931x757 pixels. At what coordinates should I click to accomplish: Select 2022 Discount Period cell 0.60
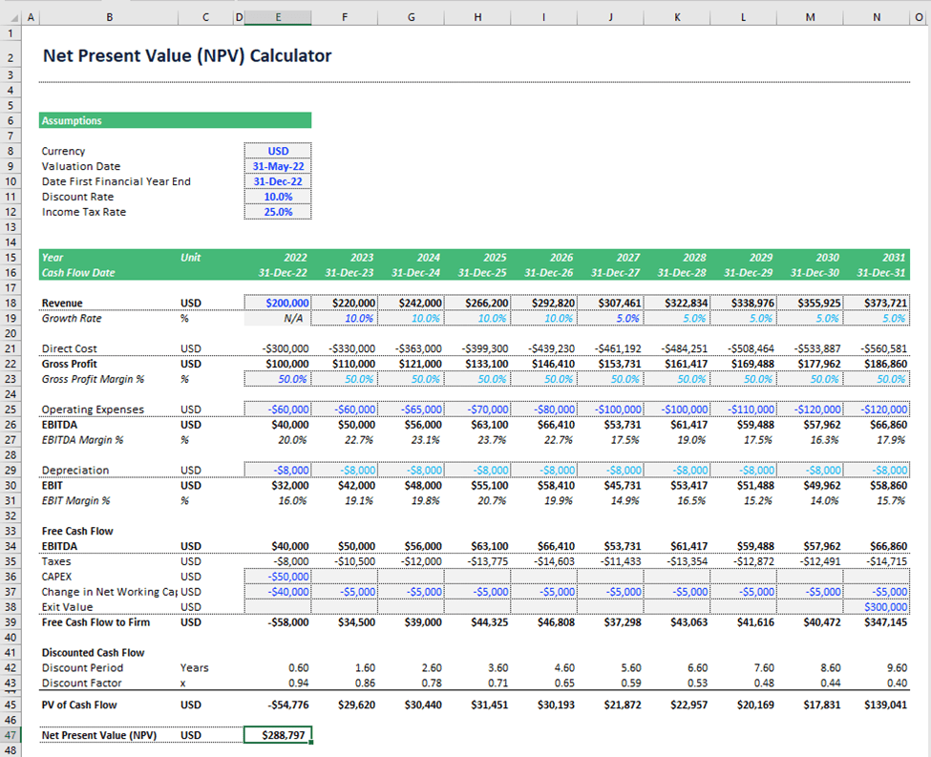pos(277,668)
